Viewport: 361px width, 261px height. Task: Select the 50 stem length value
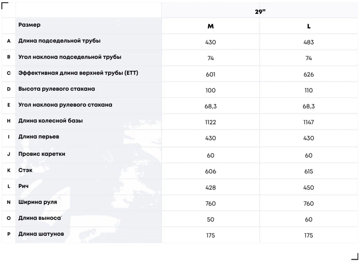coord(211,219)
